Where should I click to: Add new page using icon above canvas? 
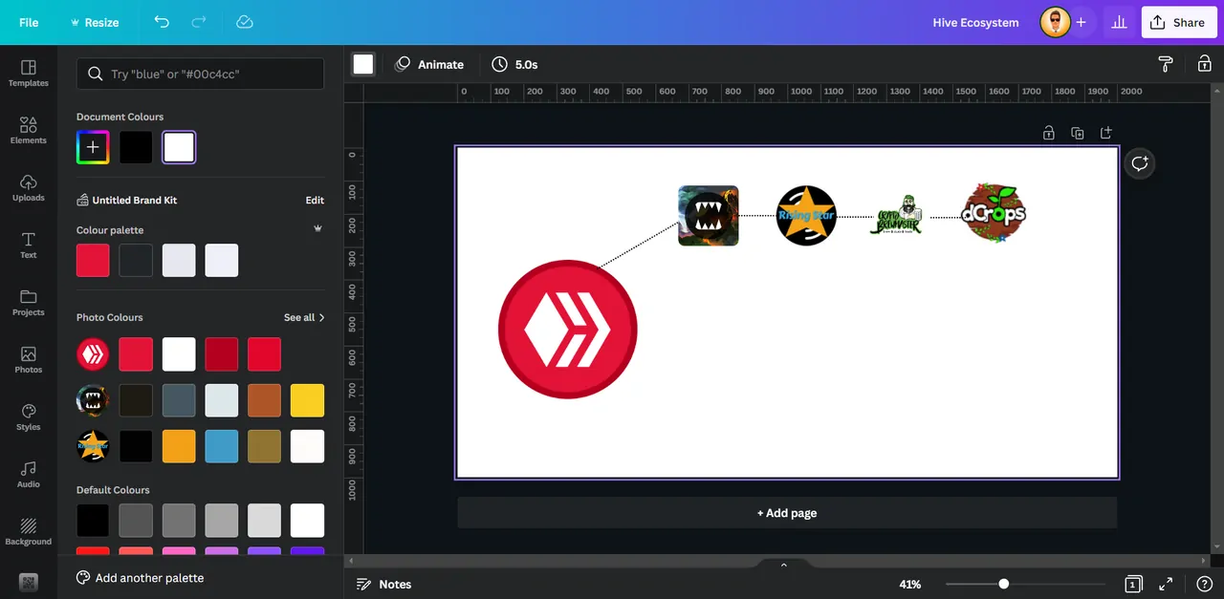[1106, 133]
